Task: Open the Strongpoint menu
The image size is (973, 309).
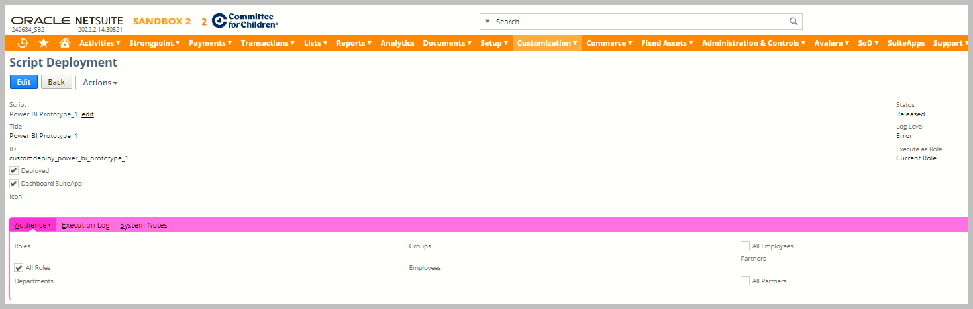Action: [155, 43]
